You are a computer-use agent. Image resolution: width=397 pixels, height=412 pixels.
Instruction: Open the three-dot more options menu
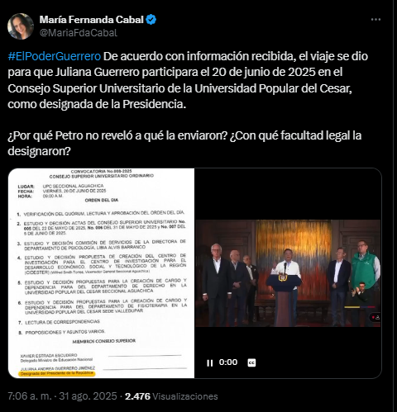pos(375,20)
